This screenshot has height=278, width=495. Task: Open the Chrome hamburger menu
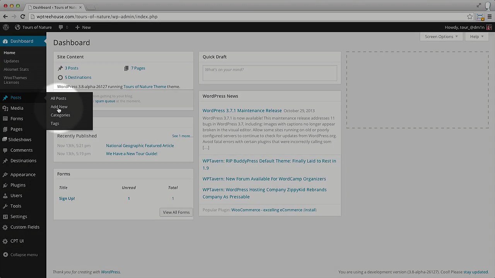coord(489,17)
